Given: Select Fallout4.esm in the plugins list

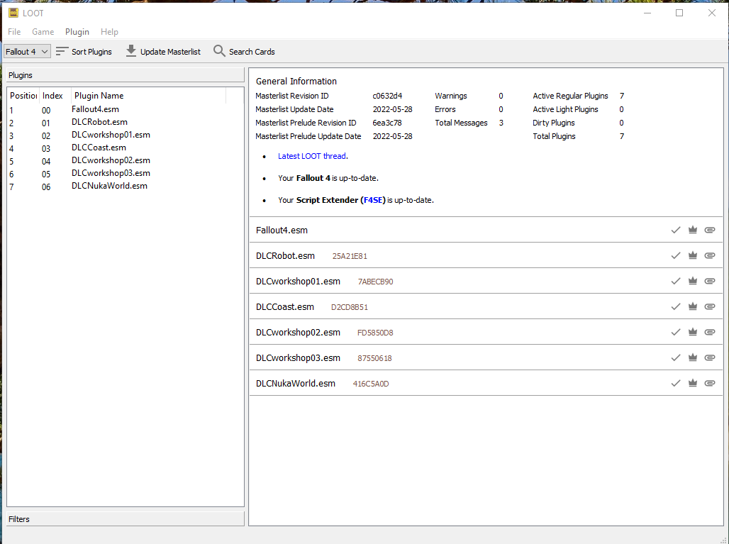Looking at the screenshot, I should pyautogui.click(x=95, y=109).
